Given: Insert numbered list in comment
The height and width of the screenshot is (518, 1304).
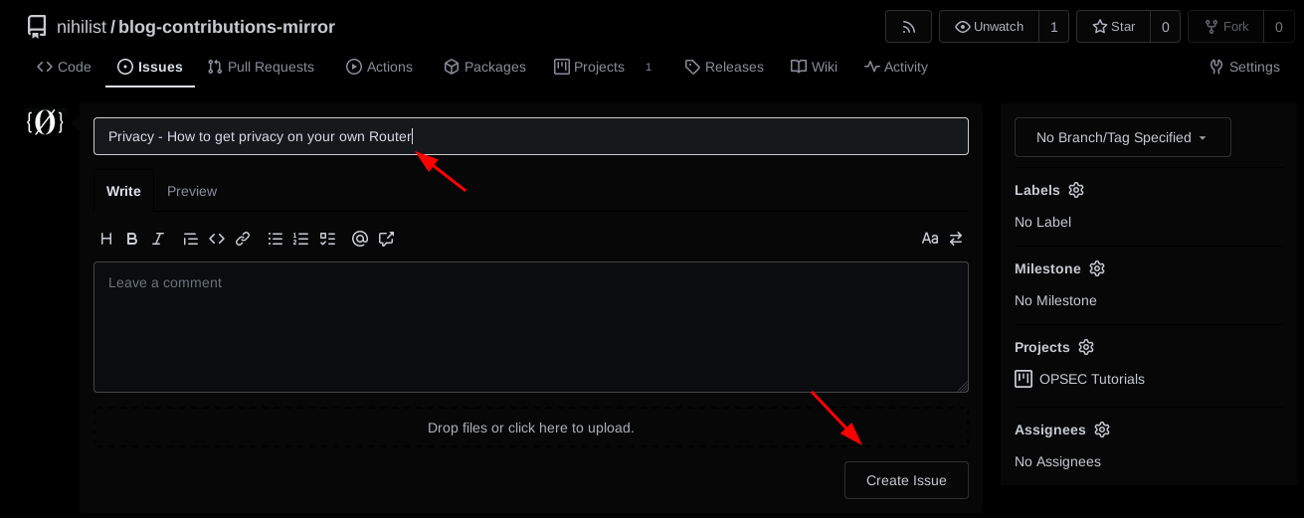Looking at the screenshot, I should point(300,239).
